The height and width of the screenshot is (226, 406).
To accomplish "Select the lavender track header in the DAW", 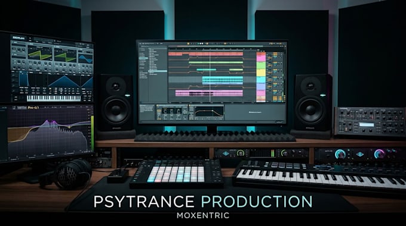I will click(x=261, y=86).
